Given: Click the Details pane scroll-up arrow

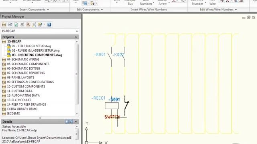Looking at the screenshot, I should coord(77,126).
